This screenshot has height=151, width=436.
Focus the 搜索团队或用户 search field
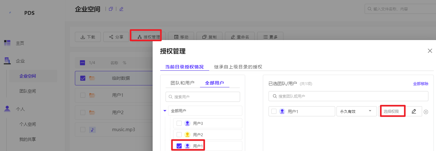pos(348,96)
